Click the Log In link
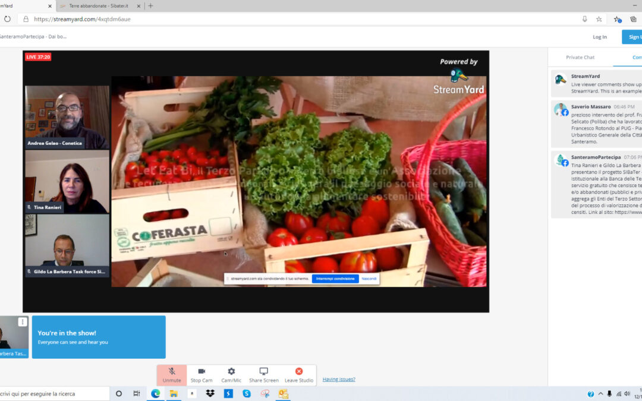 coord(600,37)
